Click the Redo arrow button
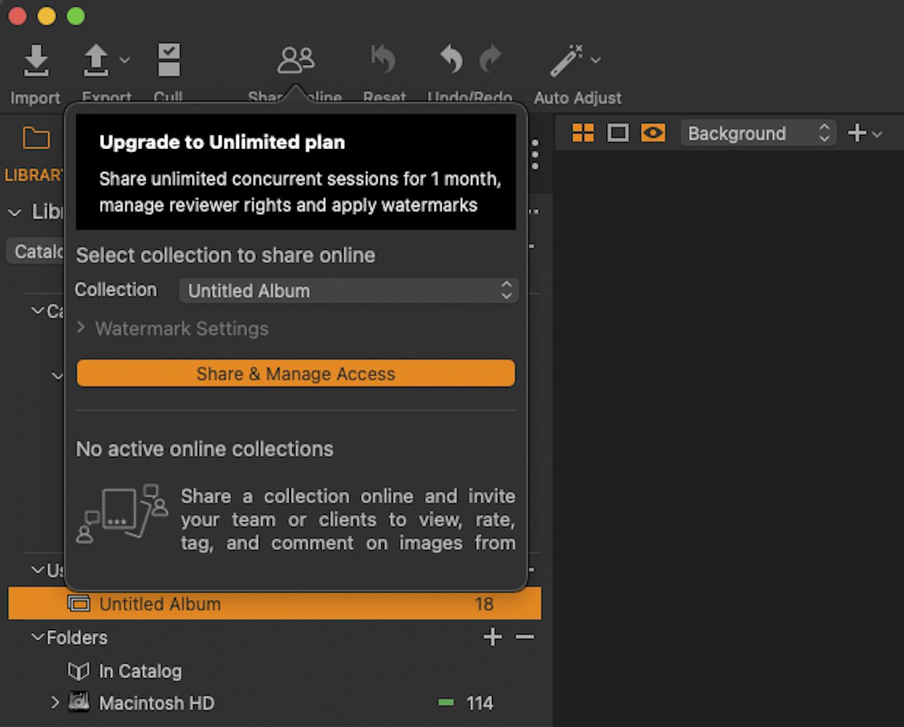Viewport: 904px width, 727px height. (490, 59)
